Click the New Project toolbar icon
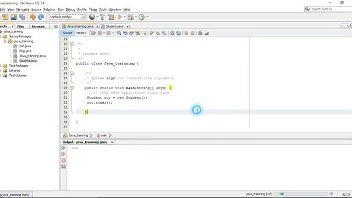This screenshot has width=352, height=198. coord(5,17)
